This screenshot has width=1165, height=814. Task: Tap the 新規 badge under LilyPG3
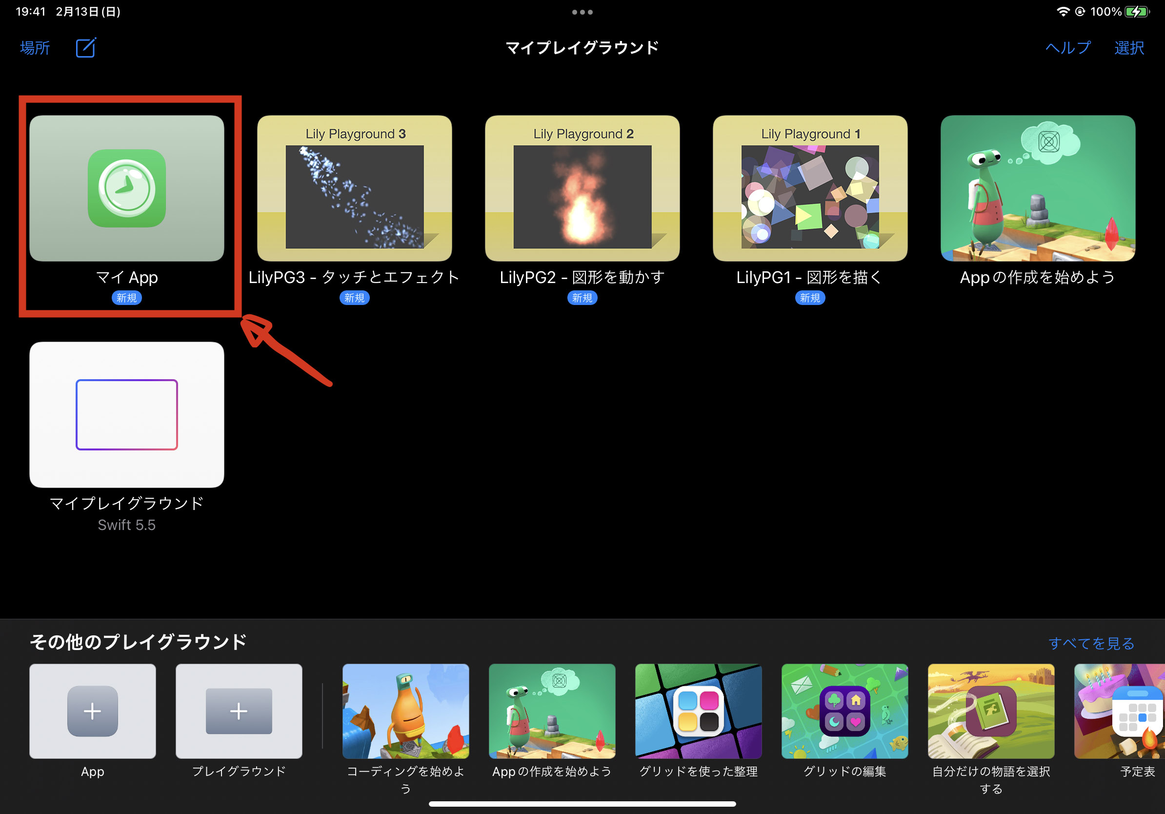355,298
